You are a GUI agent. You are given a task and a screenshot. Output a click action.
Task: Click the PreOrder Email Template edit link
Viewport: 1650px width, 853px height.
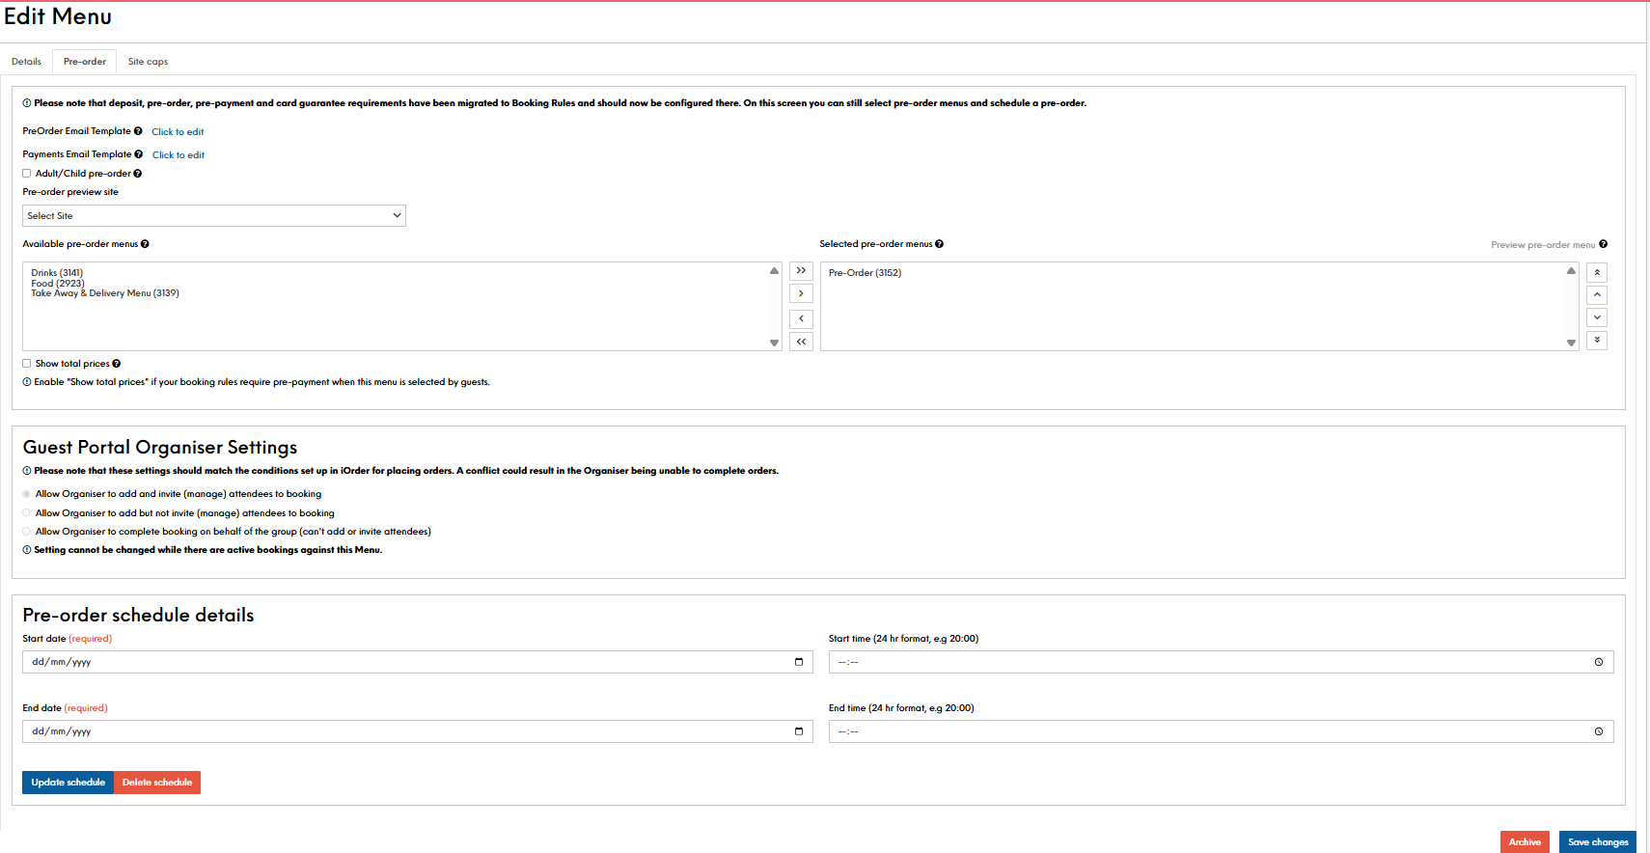178,132
